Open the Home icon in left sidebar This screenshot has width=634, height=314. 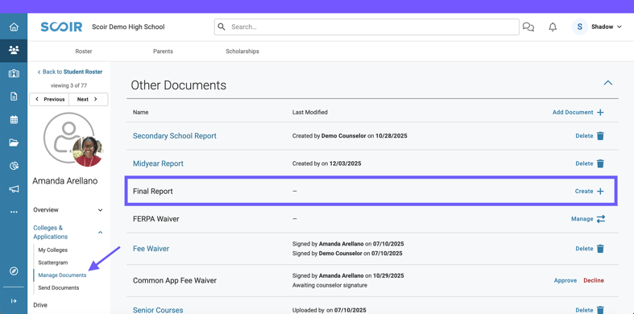14,27
